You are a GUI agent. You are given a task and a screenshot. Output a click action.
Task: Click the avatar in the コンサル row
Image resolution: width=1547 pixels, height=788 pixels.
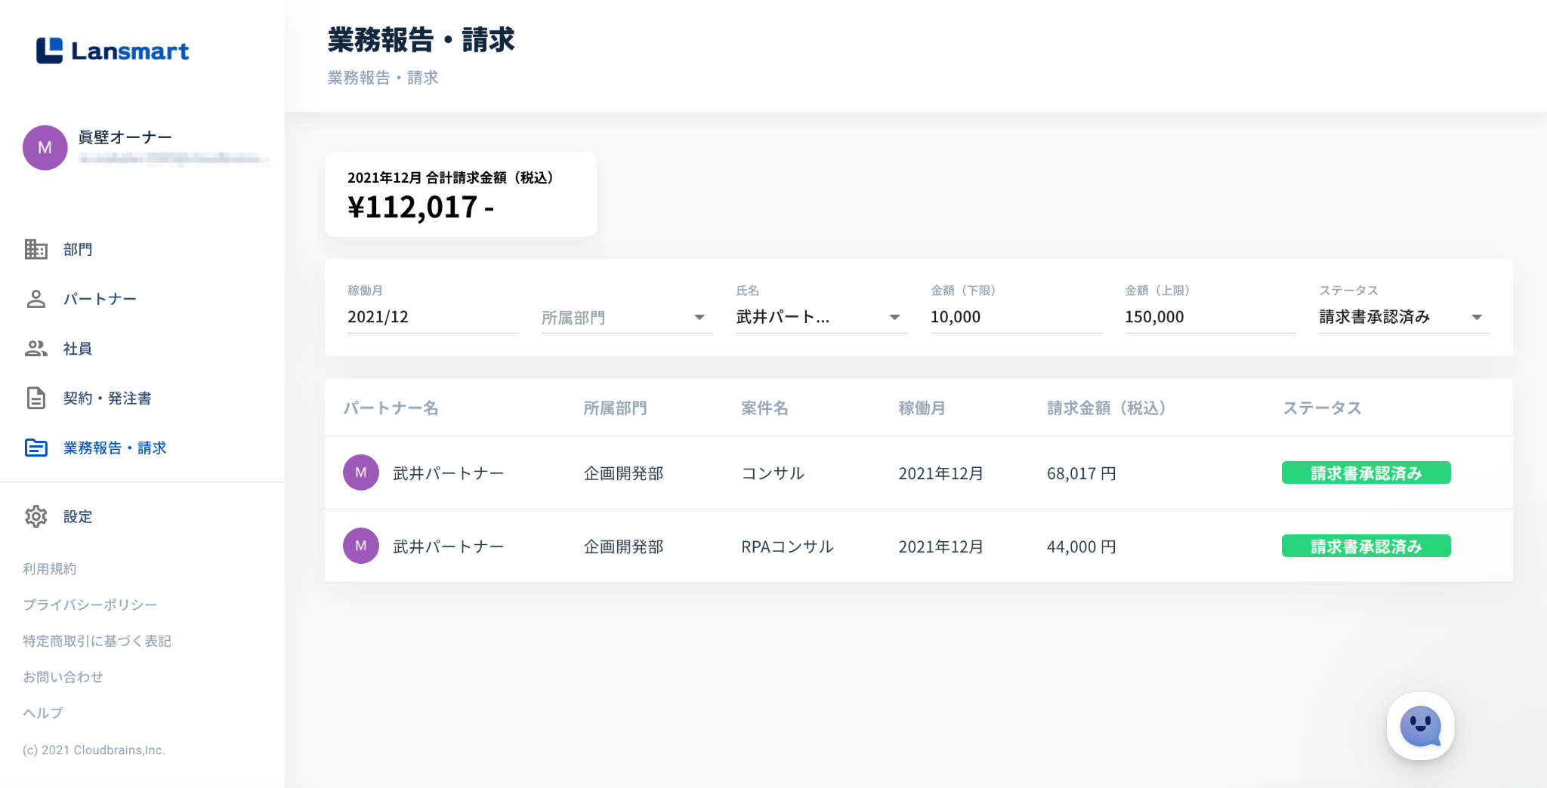click(361, 472)
